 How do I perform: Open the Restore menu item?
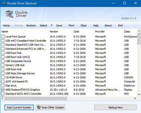tap(31, 26)
